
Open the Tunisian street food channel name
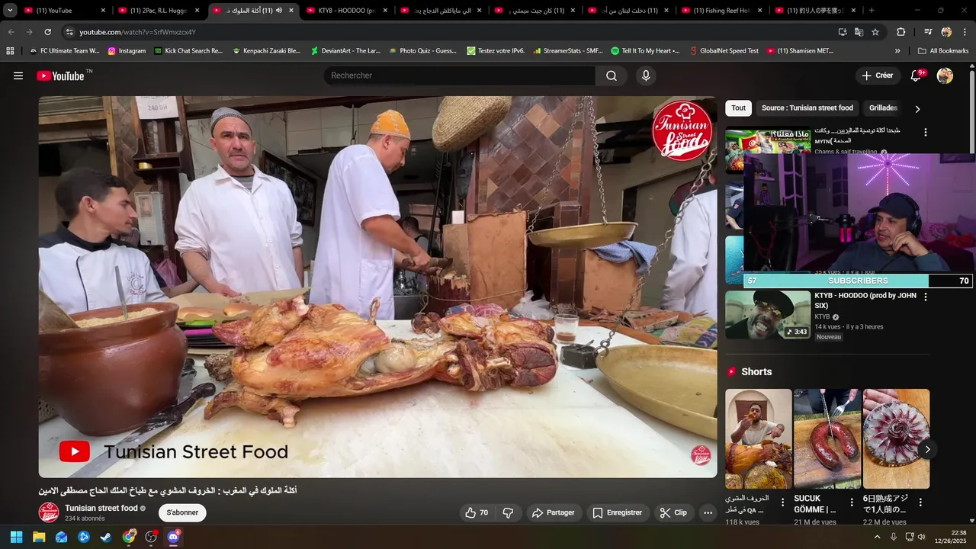[x=101, y=508]
